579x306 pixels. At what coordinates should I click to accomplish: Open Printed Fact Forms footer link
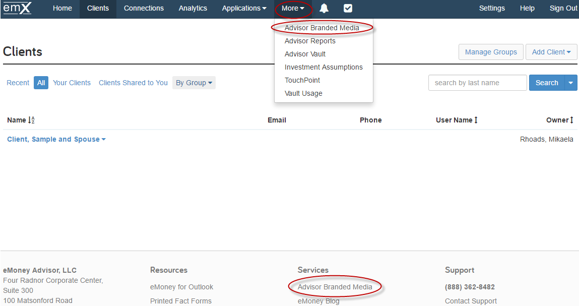click(x=181, y=301)
